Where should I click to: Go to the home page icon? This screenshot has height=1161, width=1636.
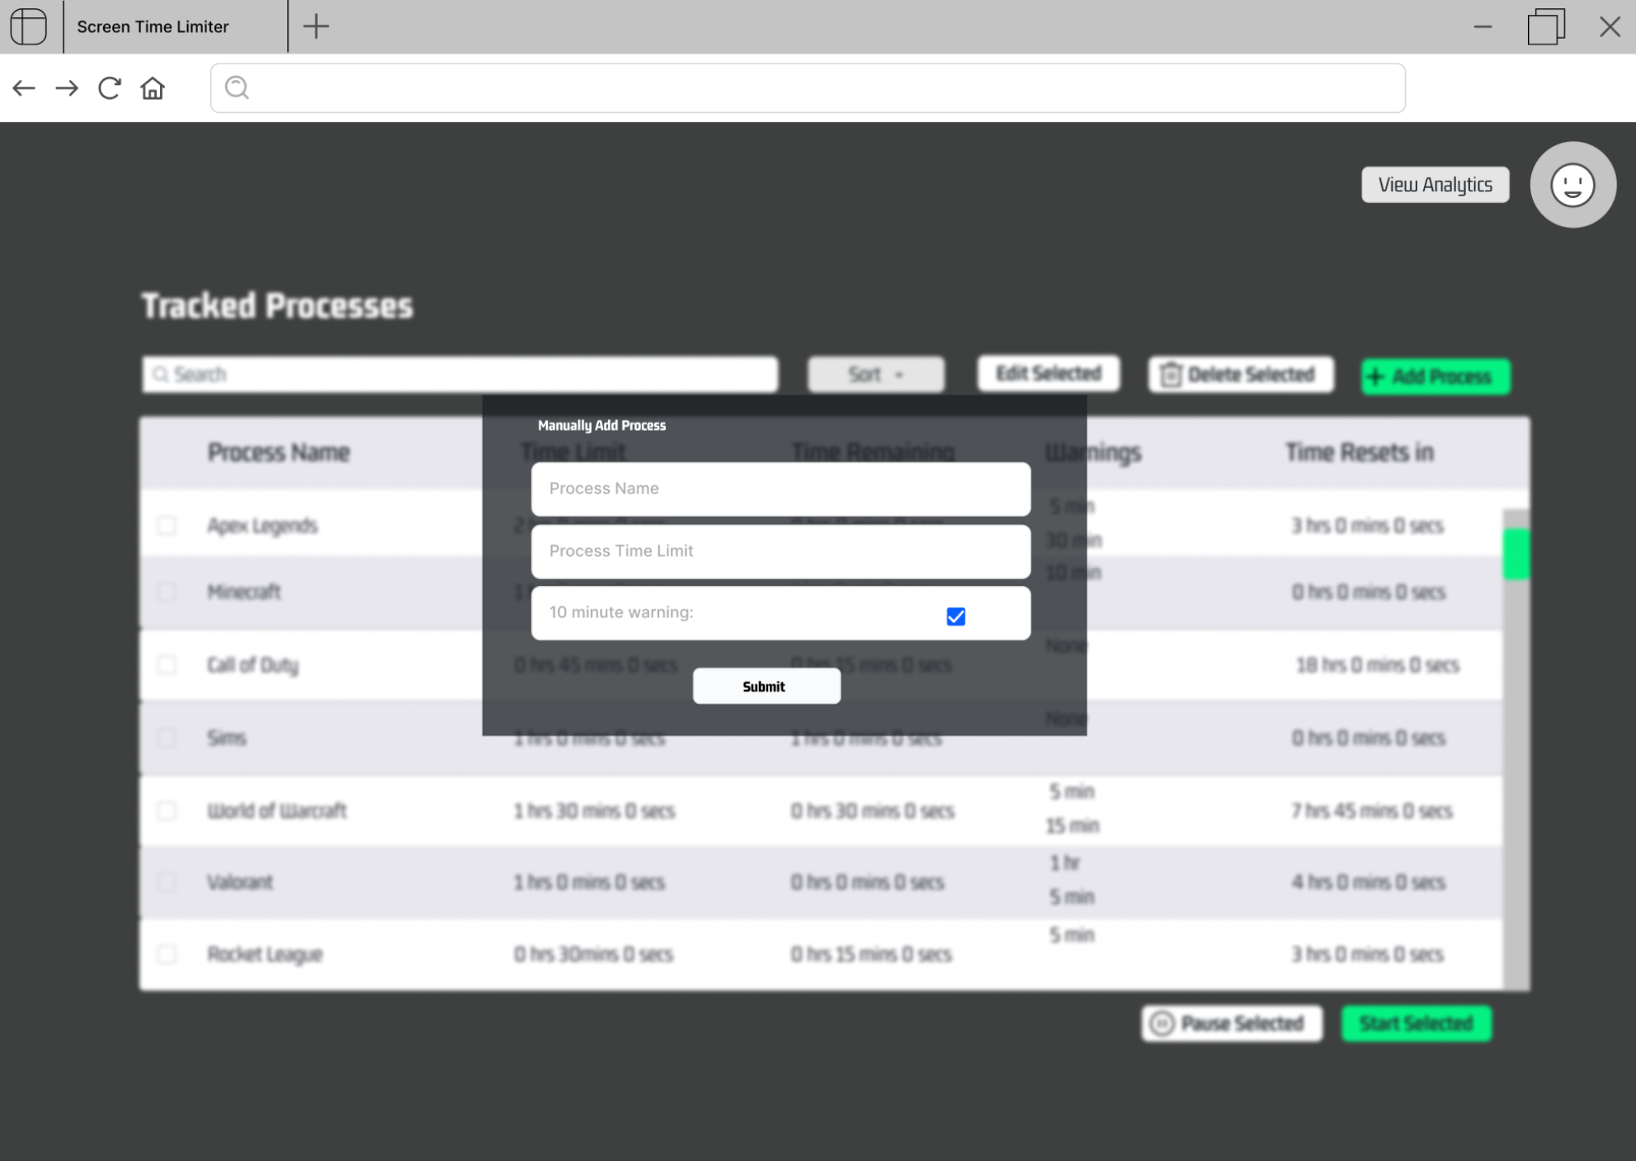point(153,88)
